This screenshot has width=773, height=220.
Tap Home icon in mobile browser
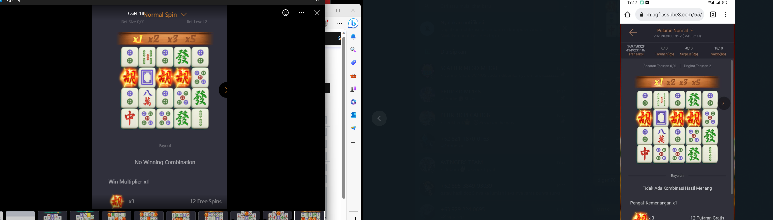[x=627, y=15]
